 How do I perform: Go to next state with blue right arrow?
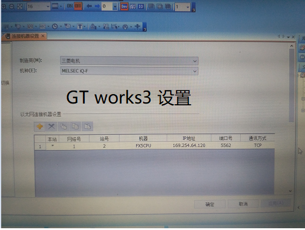tap(97, 6)
